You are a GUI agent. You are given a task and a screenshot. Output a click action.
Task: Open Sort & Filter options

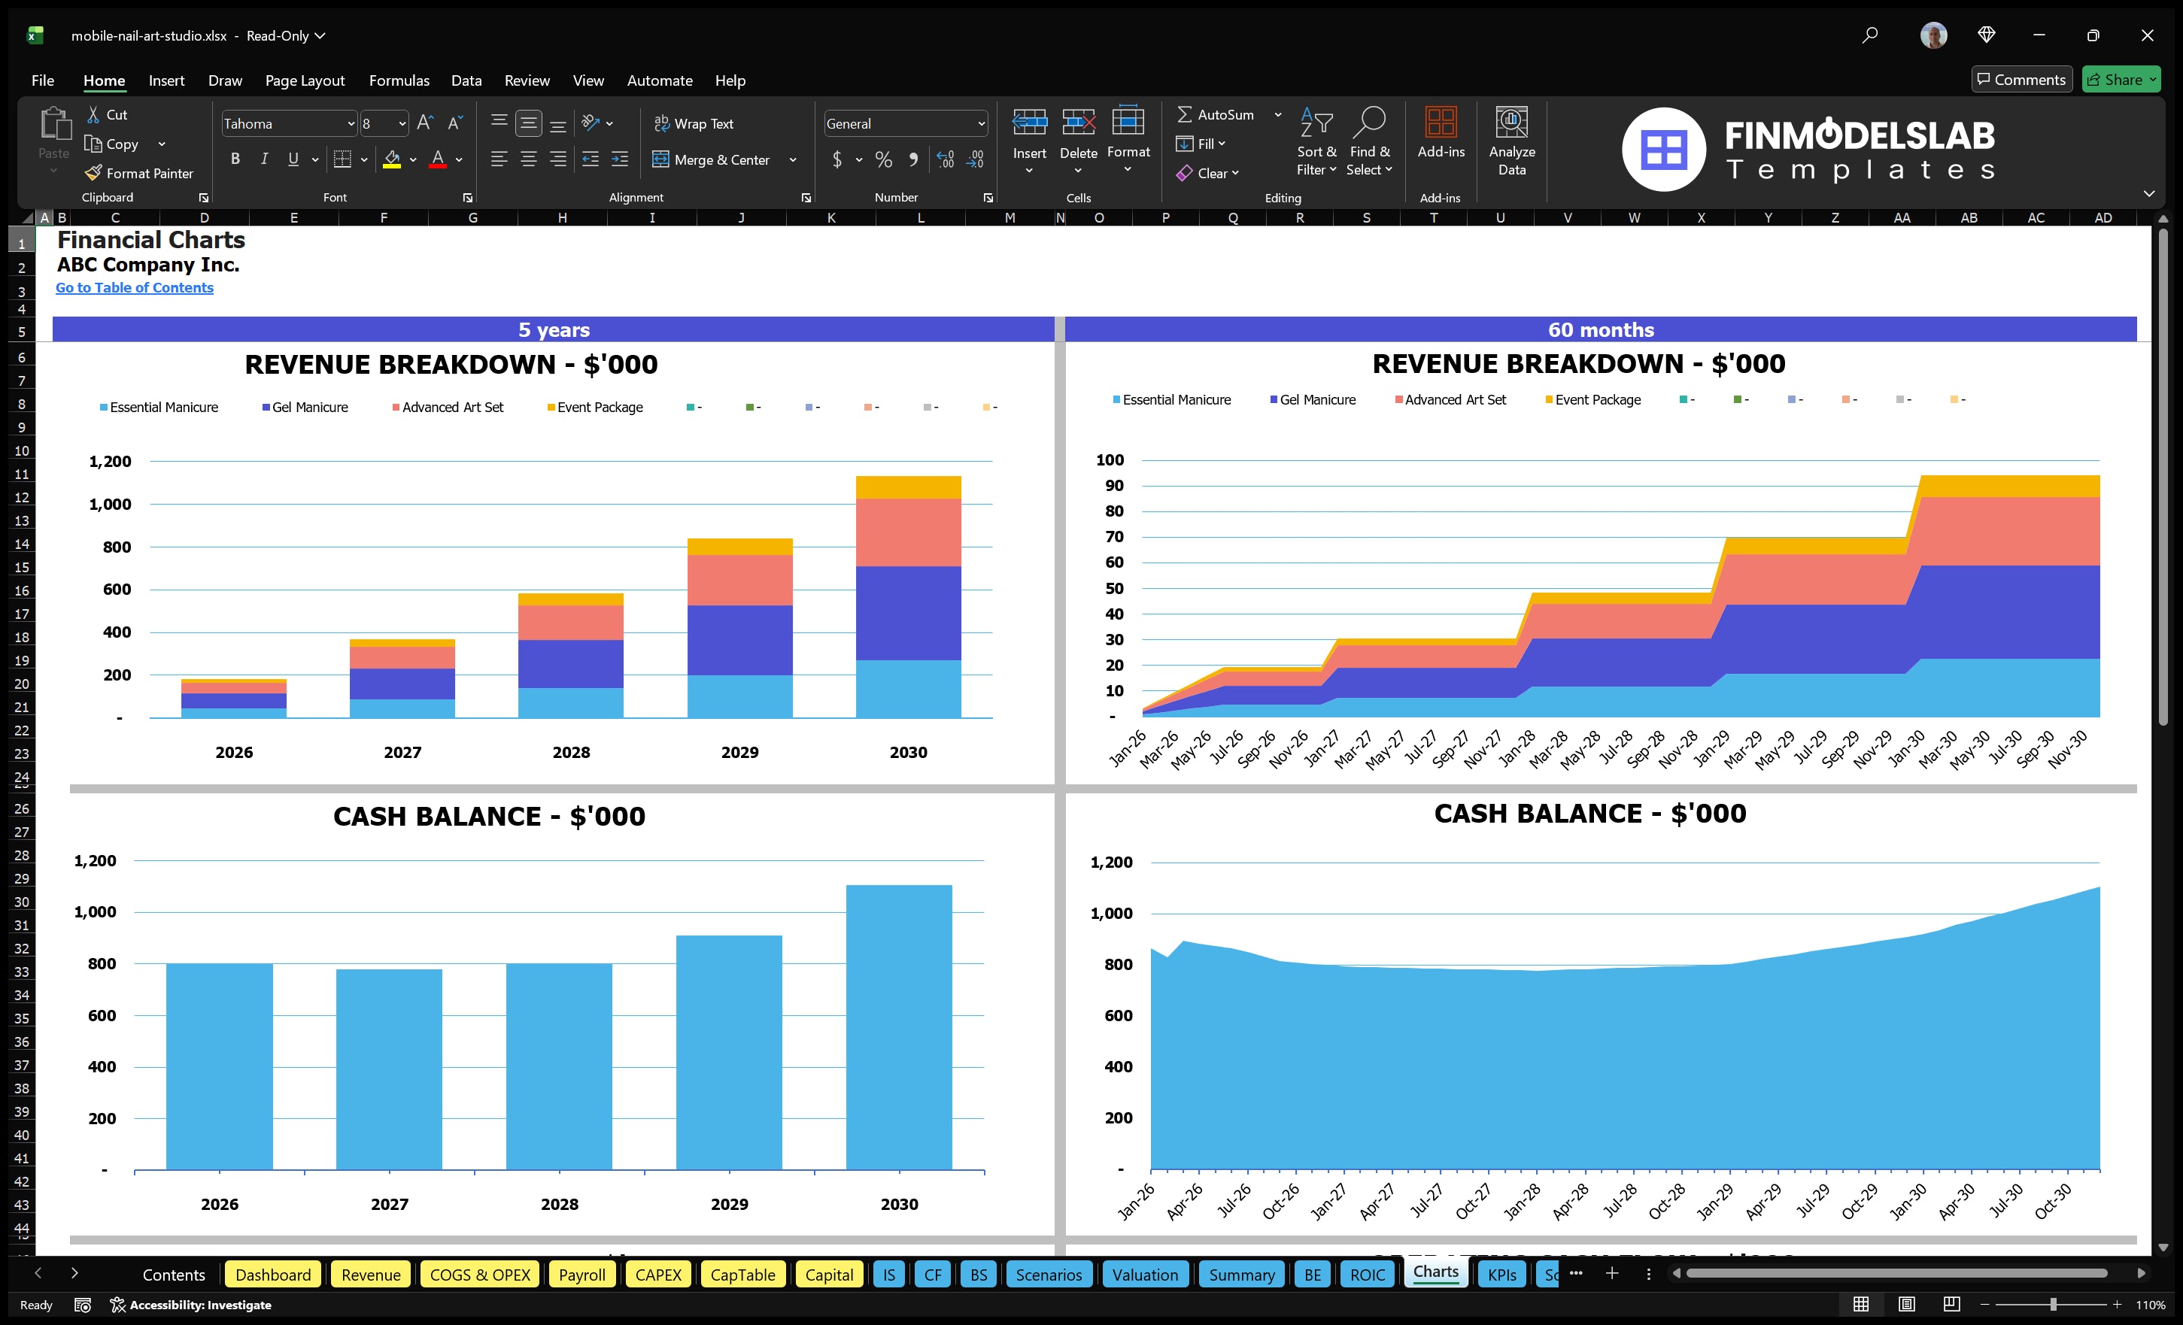click(1316, 141)
